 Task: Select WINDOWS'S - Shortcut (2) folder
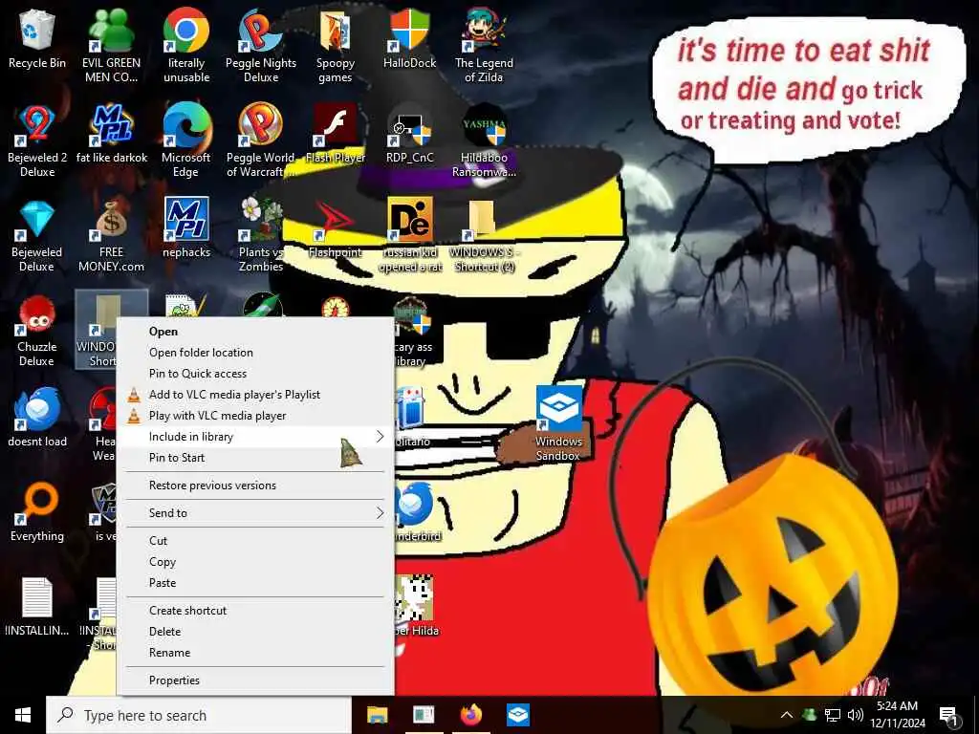coord(484,235)
